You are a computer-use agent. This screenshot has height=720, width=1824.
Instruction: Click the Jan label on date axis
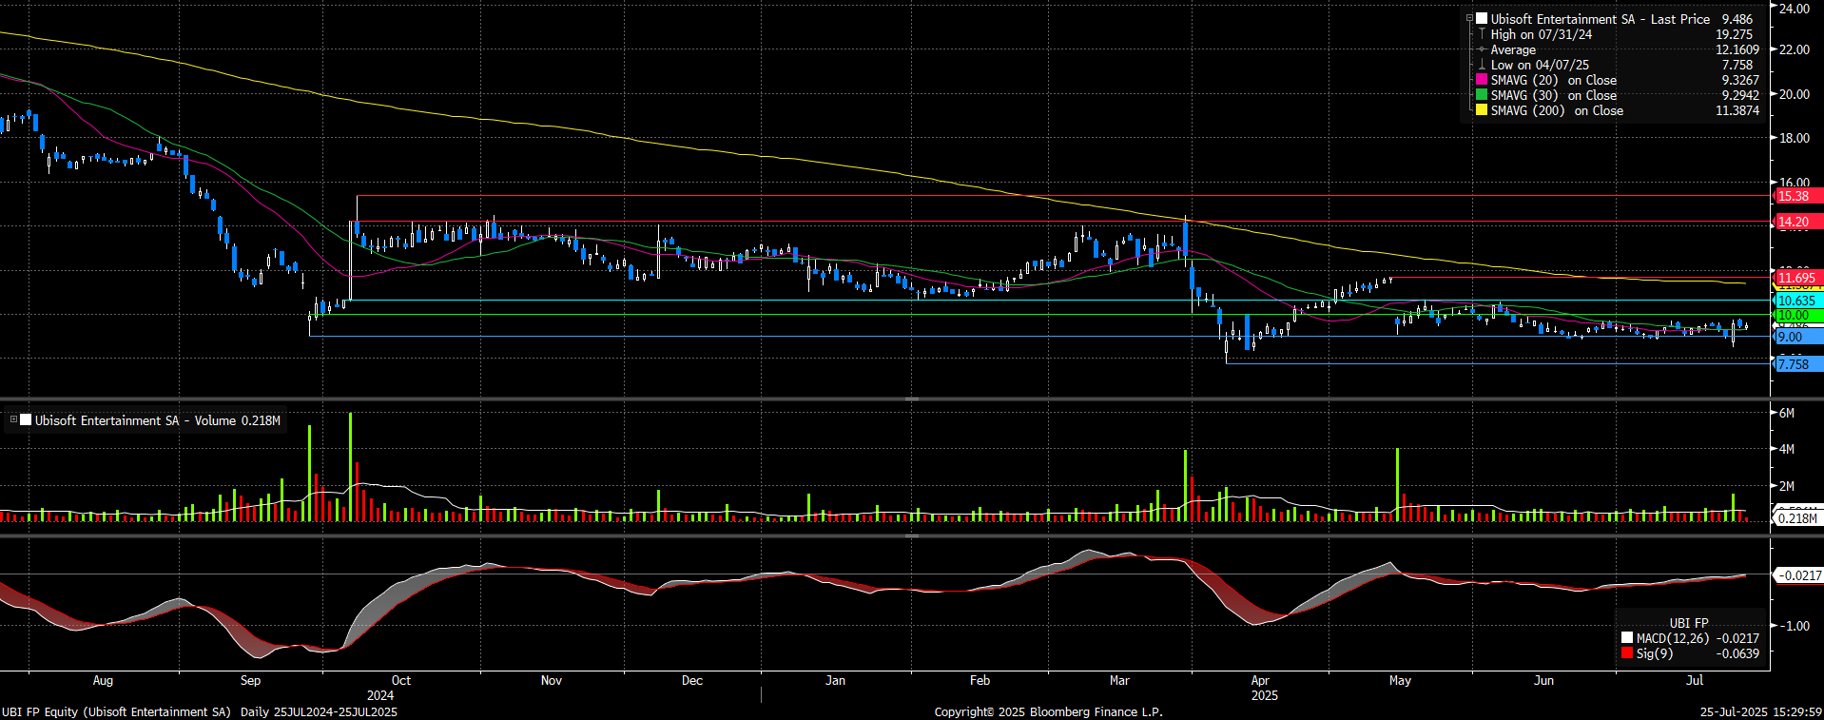click(835, 680)
